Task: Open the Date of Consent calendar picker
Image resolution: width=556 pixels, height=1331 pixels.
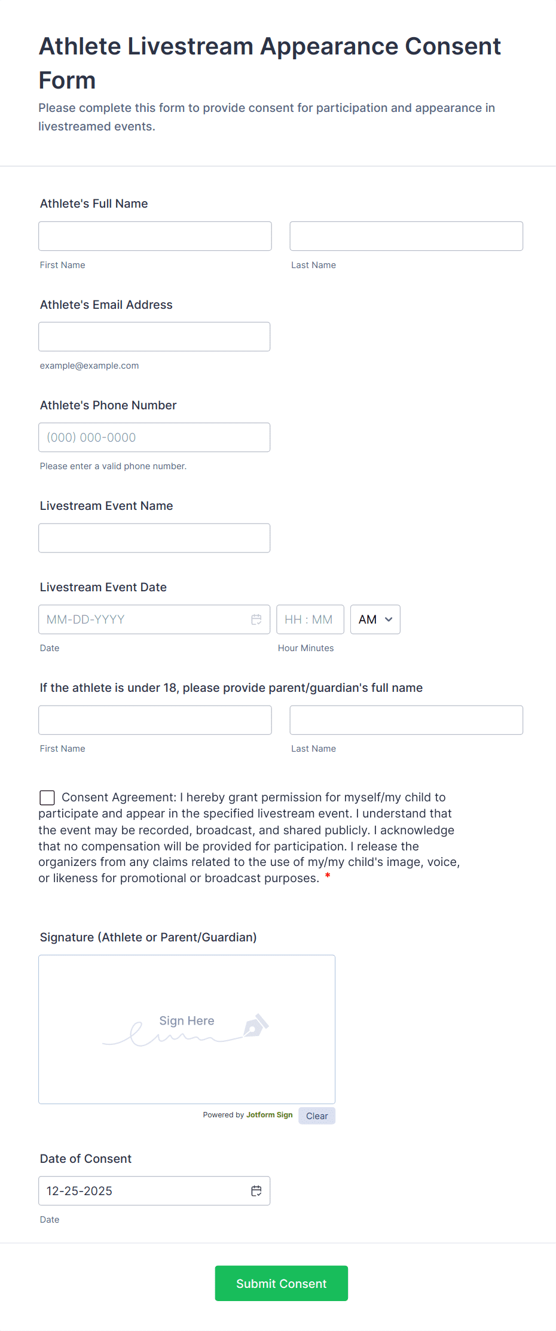Action: (256, 1190)
